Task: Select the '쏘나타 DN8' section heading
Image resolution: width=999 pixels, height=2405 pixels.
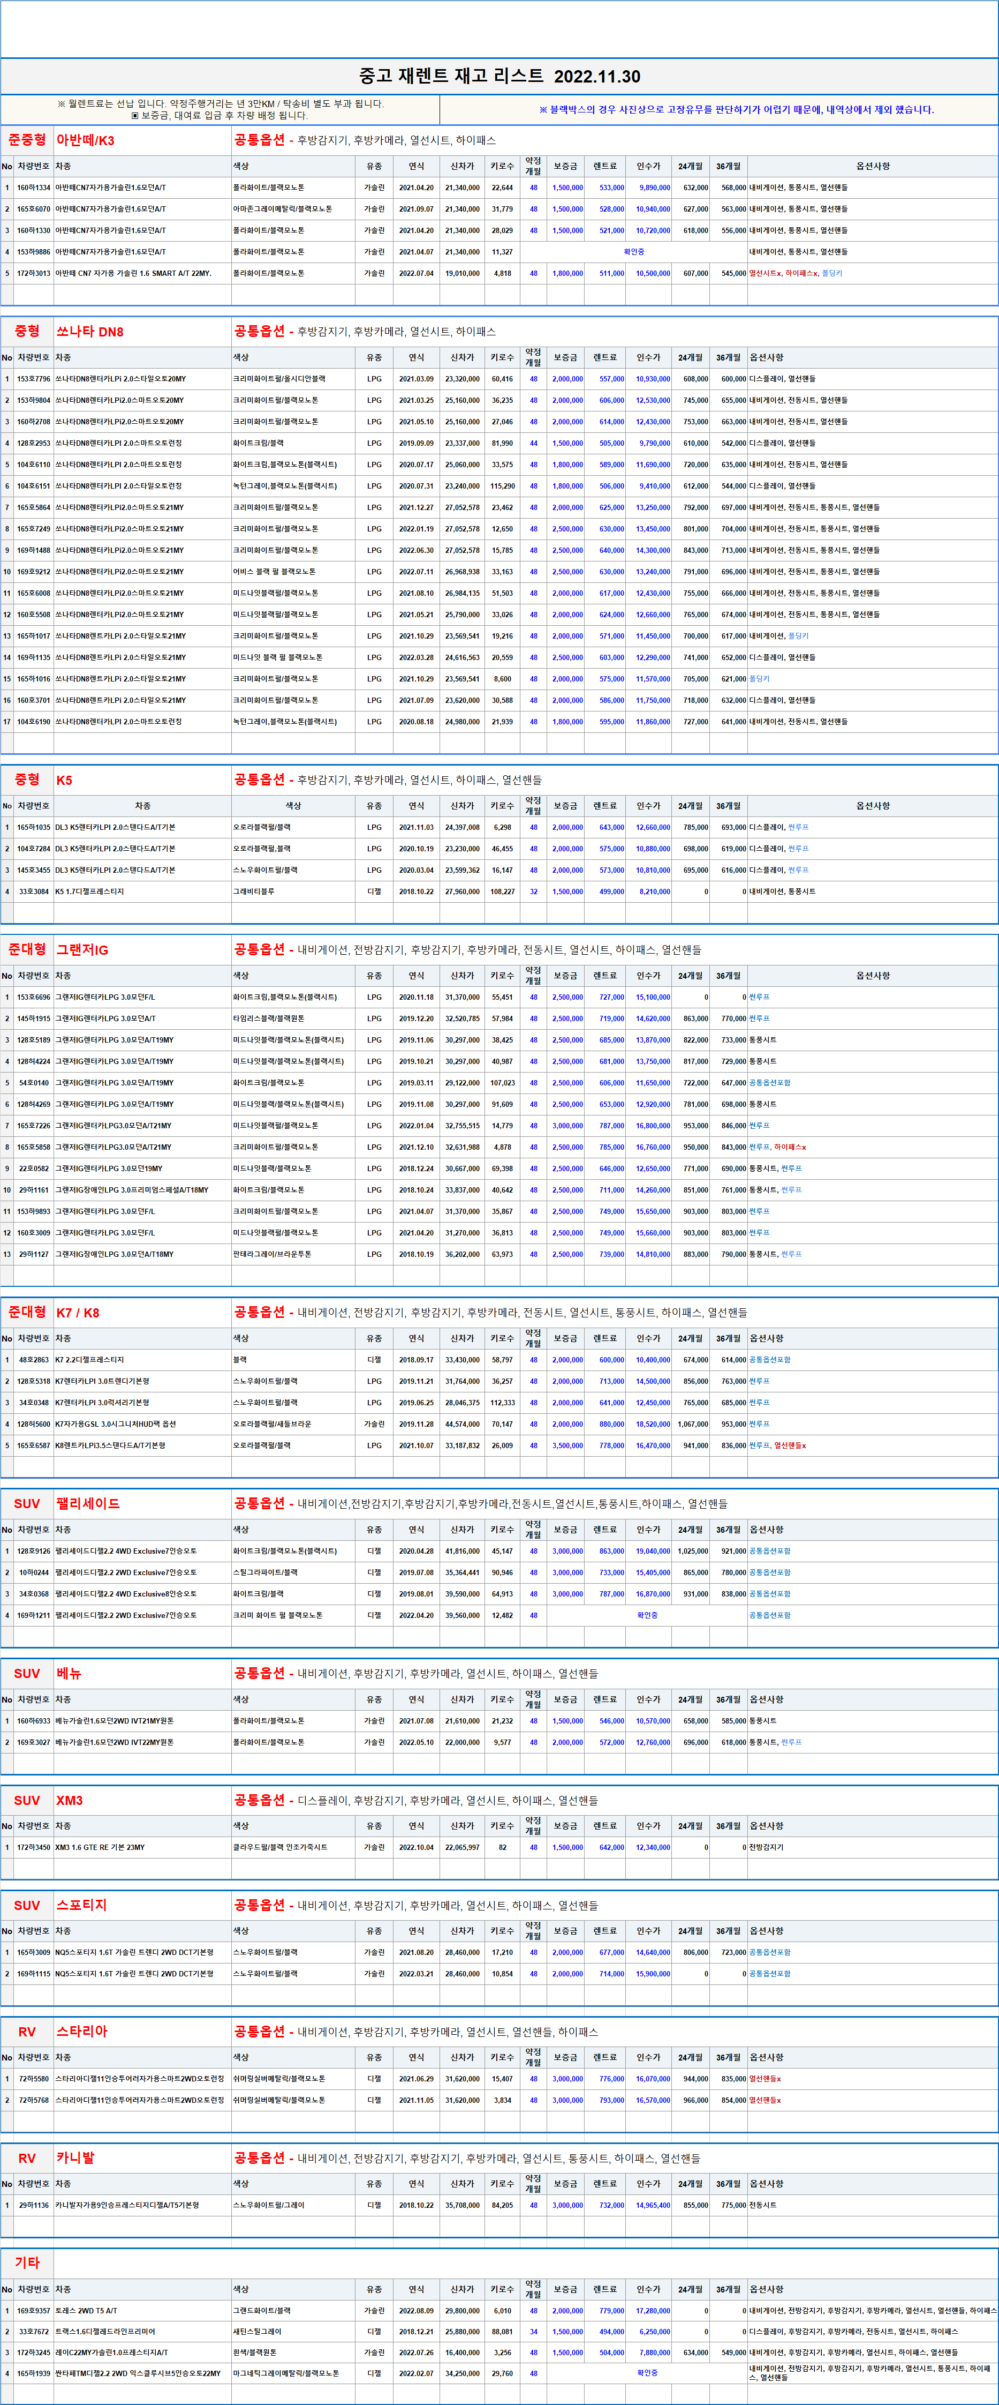Action: pos(89,332)
